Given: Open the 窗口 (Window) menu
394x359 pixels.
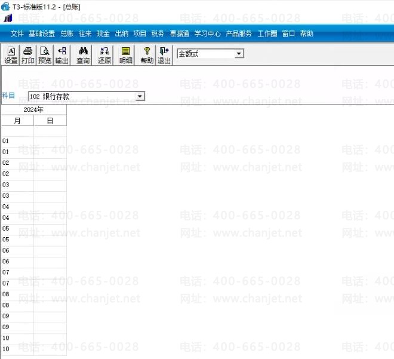Looking at the screenshot, I should click(x=288, y=34).
